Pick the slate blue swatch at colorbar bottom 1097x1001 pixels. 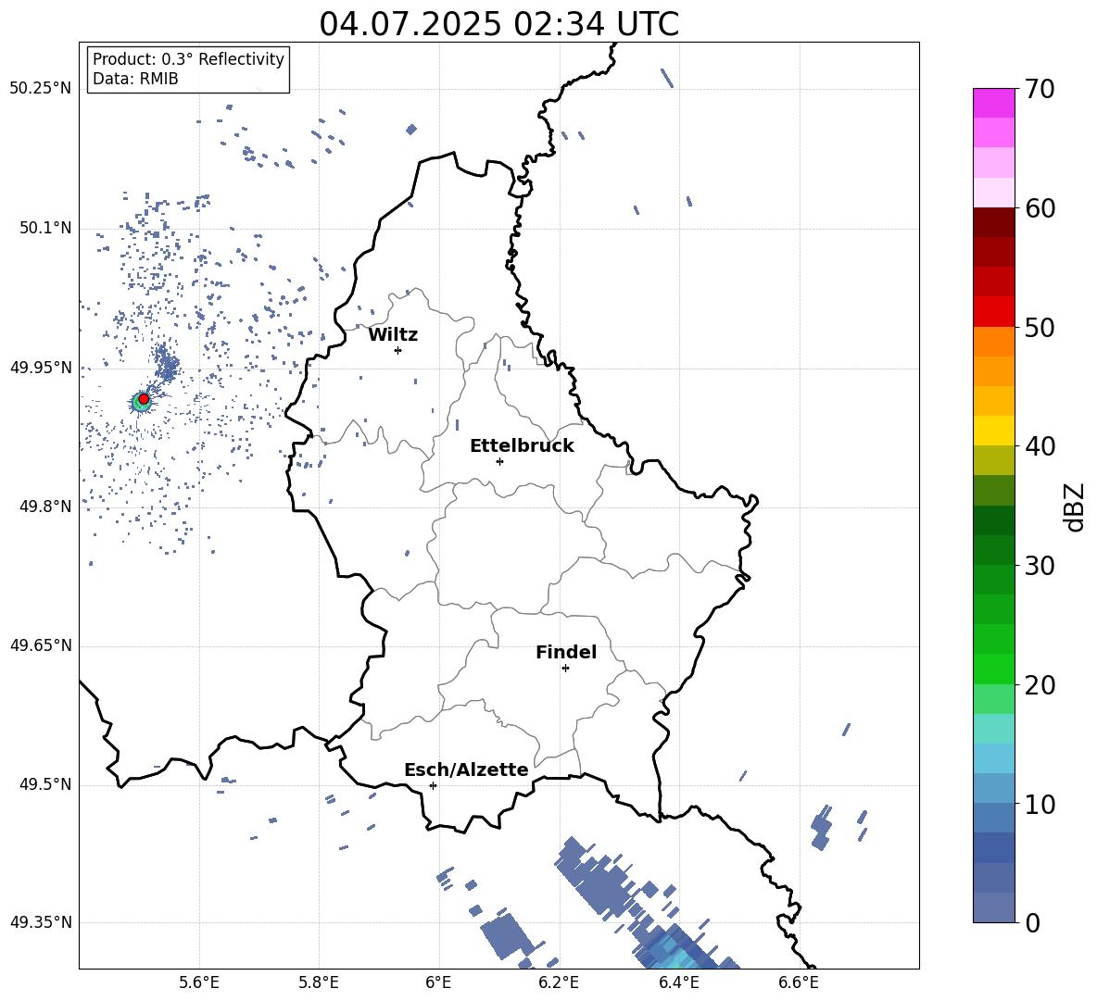point(993,907)
